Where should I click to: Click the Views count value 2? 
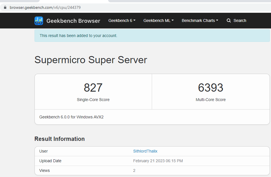point(134,170)
